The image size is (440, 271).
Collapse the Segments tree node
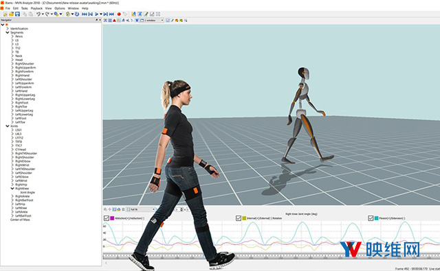tap(8, 32)
